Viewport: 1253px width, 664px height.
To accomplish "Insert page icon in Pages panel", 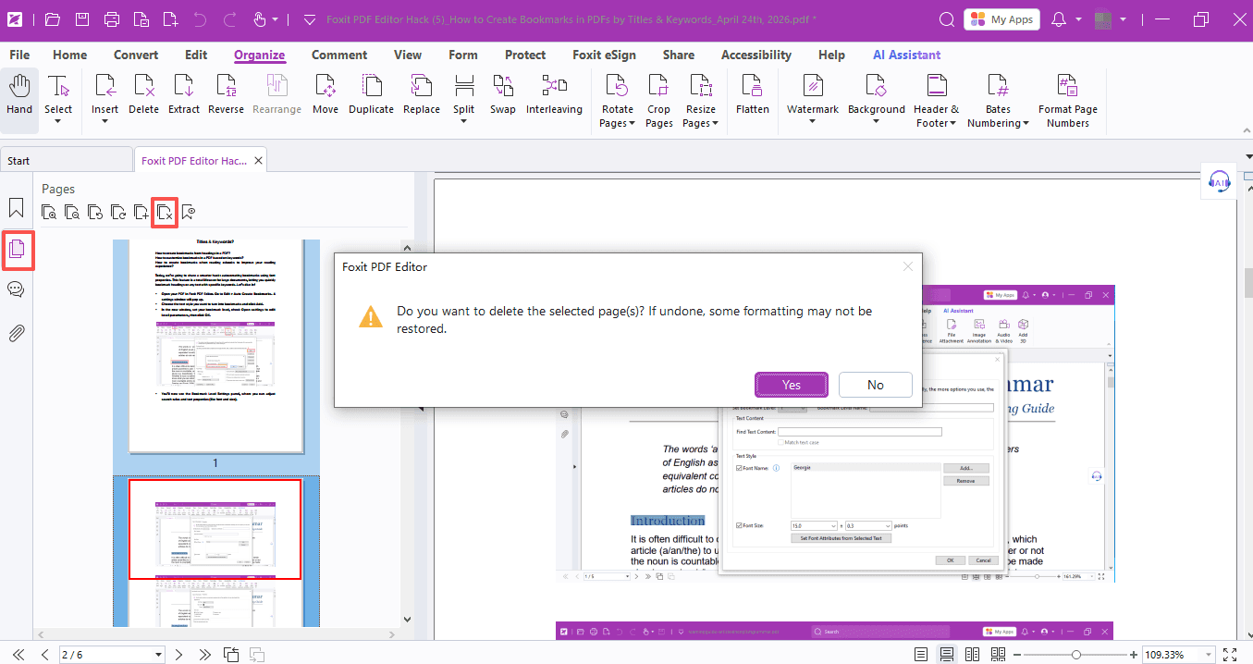I will click(x=141, y=213).
